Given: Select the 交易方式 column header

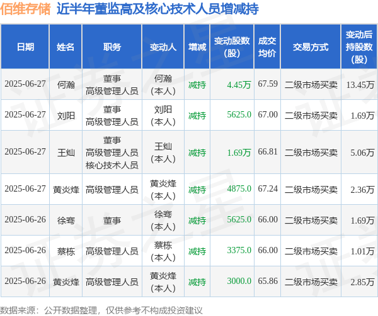Looking at the screenshot, I should pyautogui.click(x=311, y=47).
